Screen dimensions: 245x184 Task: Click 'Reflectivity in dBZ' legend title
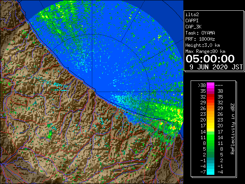tap(233, 129)
